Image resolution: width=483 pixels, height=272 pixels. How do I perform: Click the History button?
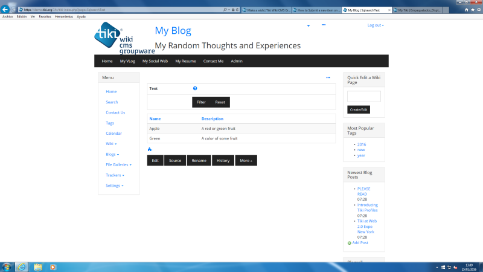pyautogui.click(x=223, y=160)
